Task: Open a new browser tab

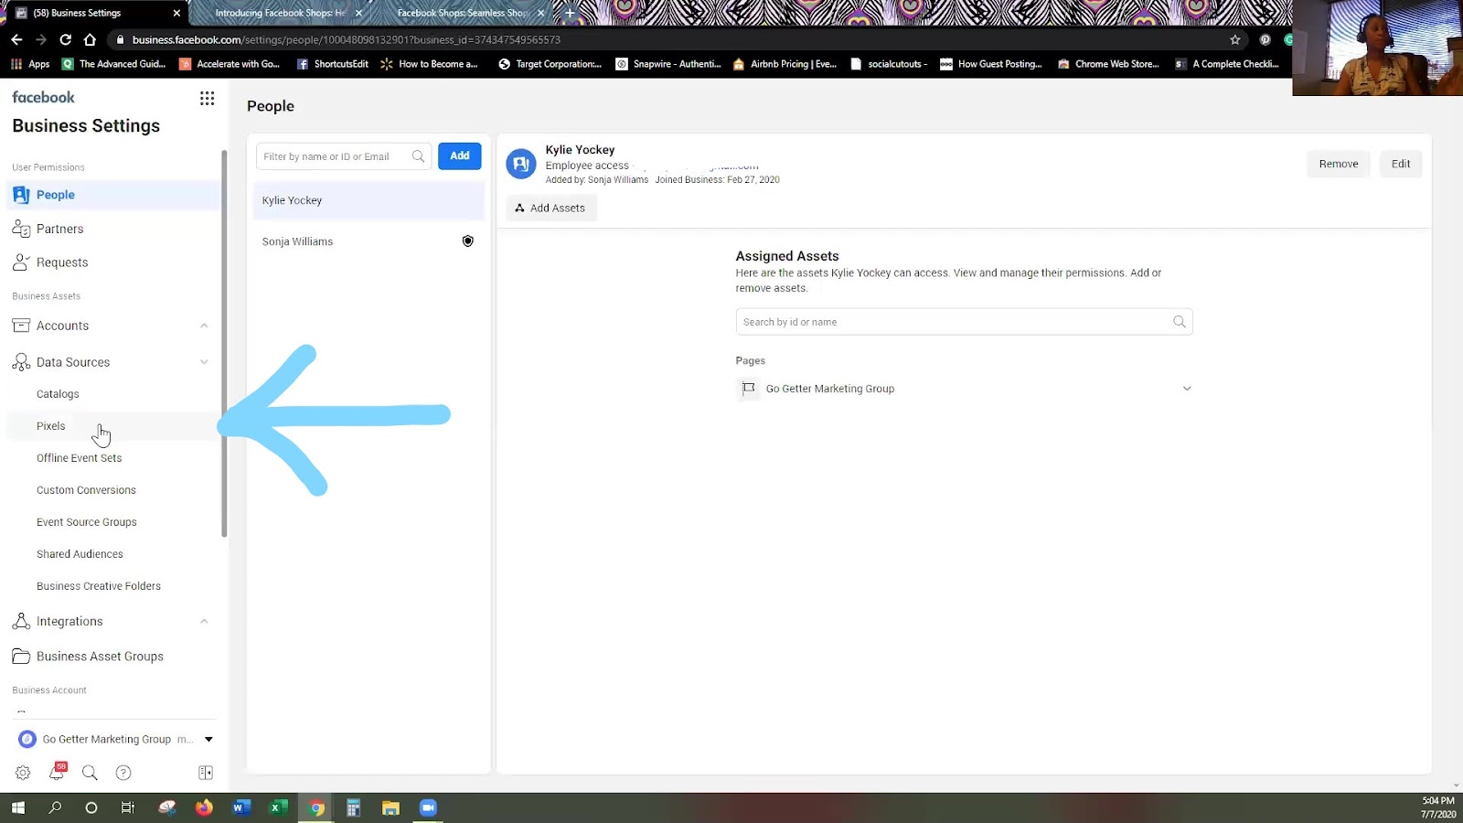Action: pyautogui.click(x=570, y=13)
